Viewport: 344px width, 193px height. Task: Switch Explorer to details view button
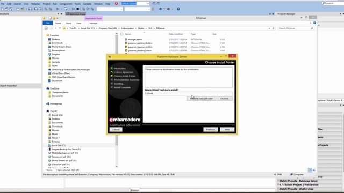pyautogui.click(x=310, y=170)
